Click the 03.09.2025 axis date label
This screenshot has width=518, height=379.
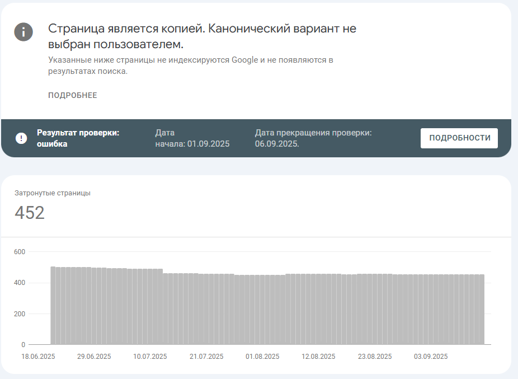(431, 357)
